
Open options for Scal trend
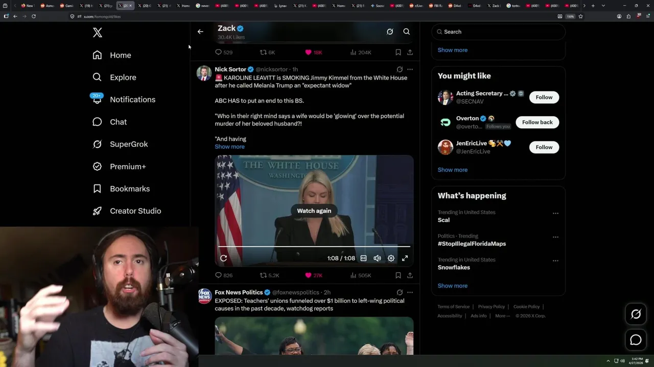555,214
